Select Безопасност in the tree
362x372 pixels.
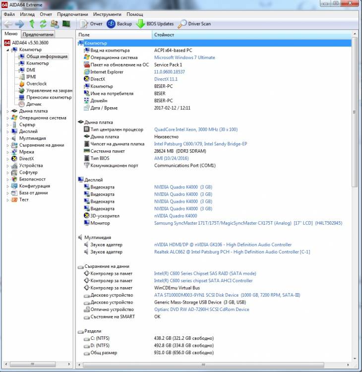28,180
